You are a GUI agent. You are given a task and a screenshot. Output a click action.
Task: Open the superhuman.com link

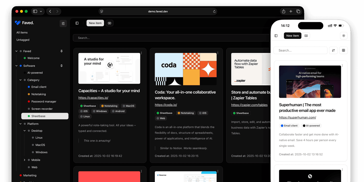(x=297, y=117)
